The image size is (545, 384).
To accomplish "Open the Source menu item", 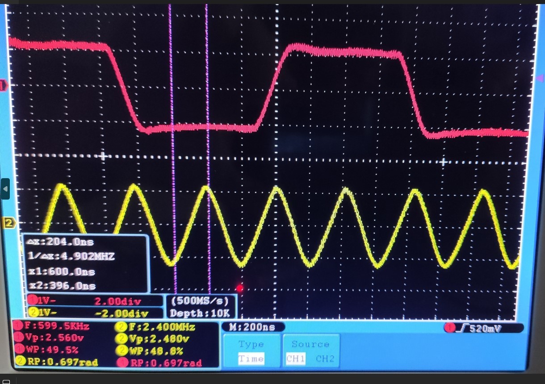I will (310, 344).
